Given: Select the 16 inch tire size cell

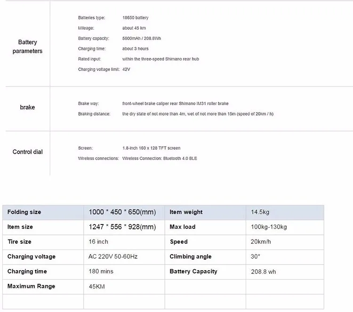Looking at the screenshot, I should (x=98, y=242).
